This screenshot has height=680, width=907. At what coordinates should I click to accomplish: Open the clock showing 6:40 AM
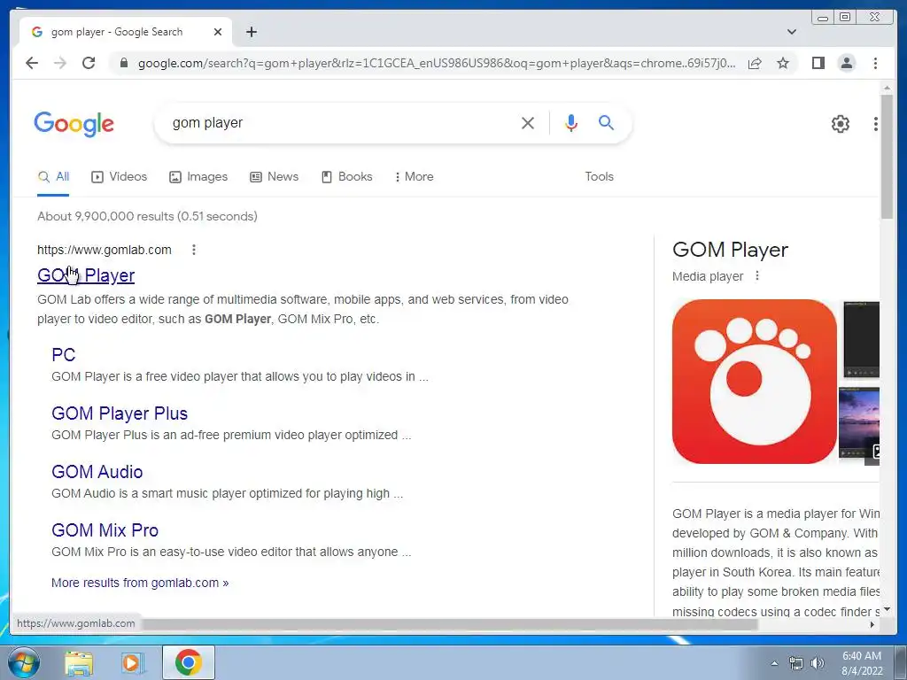862,663
